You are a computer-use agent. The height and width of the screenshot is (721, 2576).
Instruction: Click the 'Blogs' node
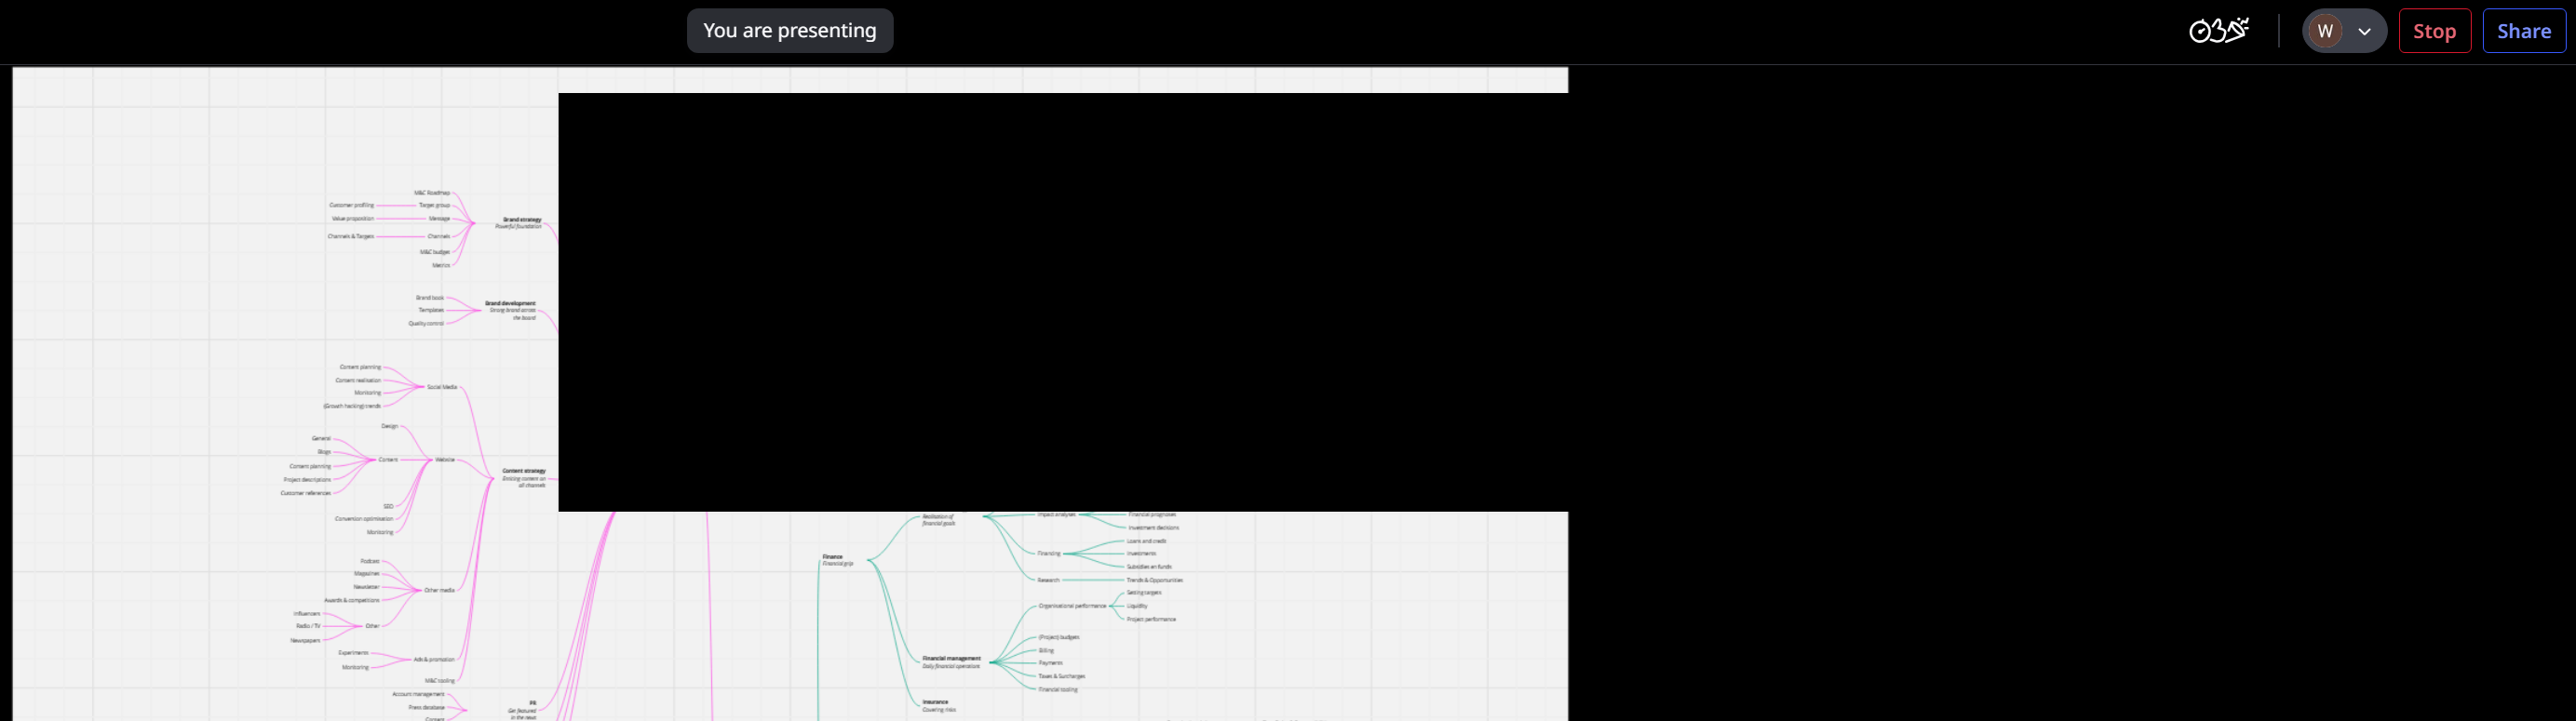coord(324,452)
